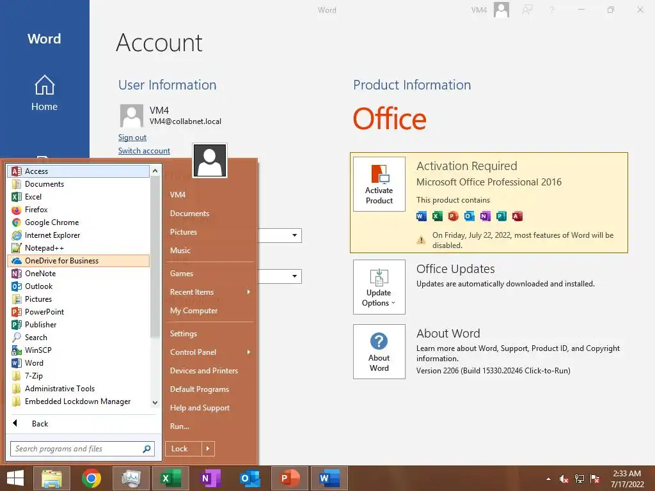Open the Update Options dropdown
Viewport: 655px width, 491px height.
click(x=379, y=287)
